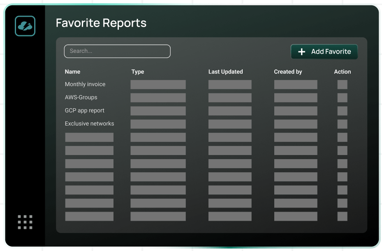
Task: Sort table by Type column header
Action: (138, 72)
